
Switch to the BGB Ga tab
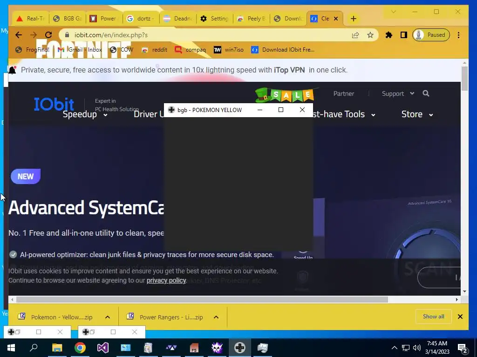(68, 19)
